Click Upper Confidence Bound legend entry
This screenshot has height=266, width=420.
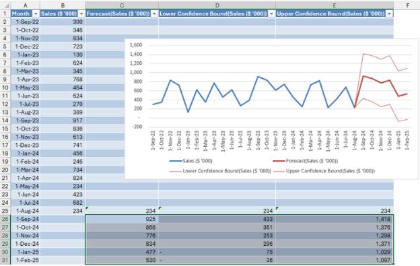point(324,171)
